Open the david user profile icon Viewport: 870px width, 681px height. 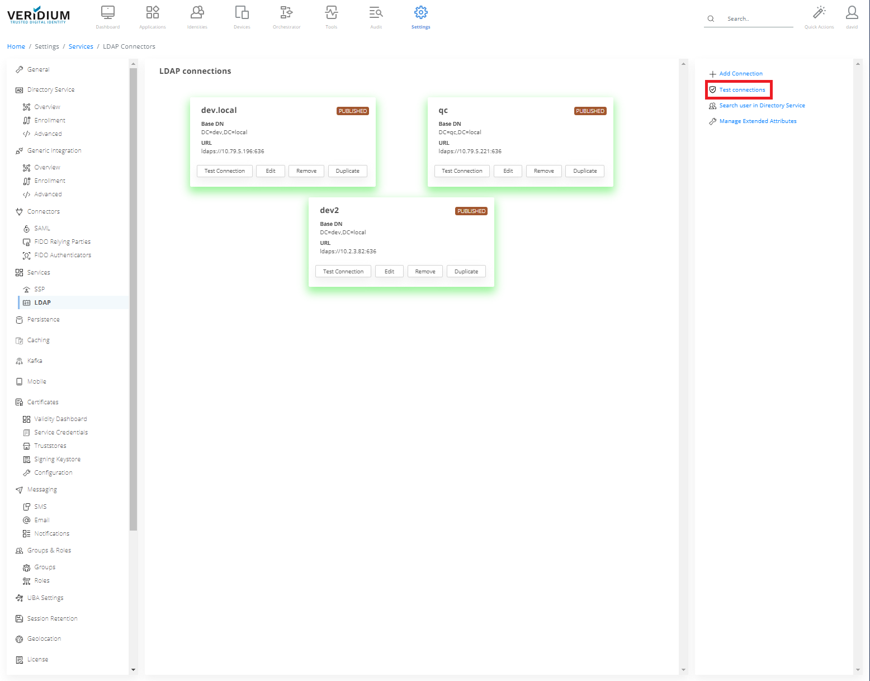(x=852, y=13)
